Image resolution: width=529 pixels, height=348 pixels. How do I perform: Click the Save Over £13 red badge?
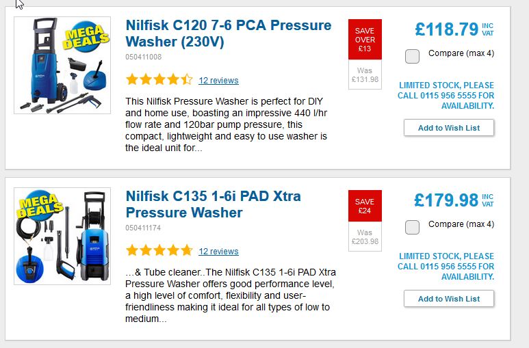(x=365, y=40)
